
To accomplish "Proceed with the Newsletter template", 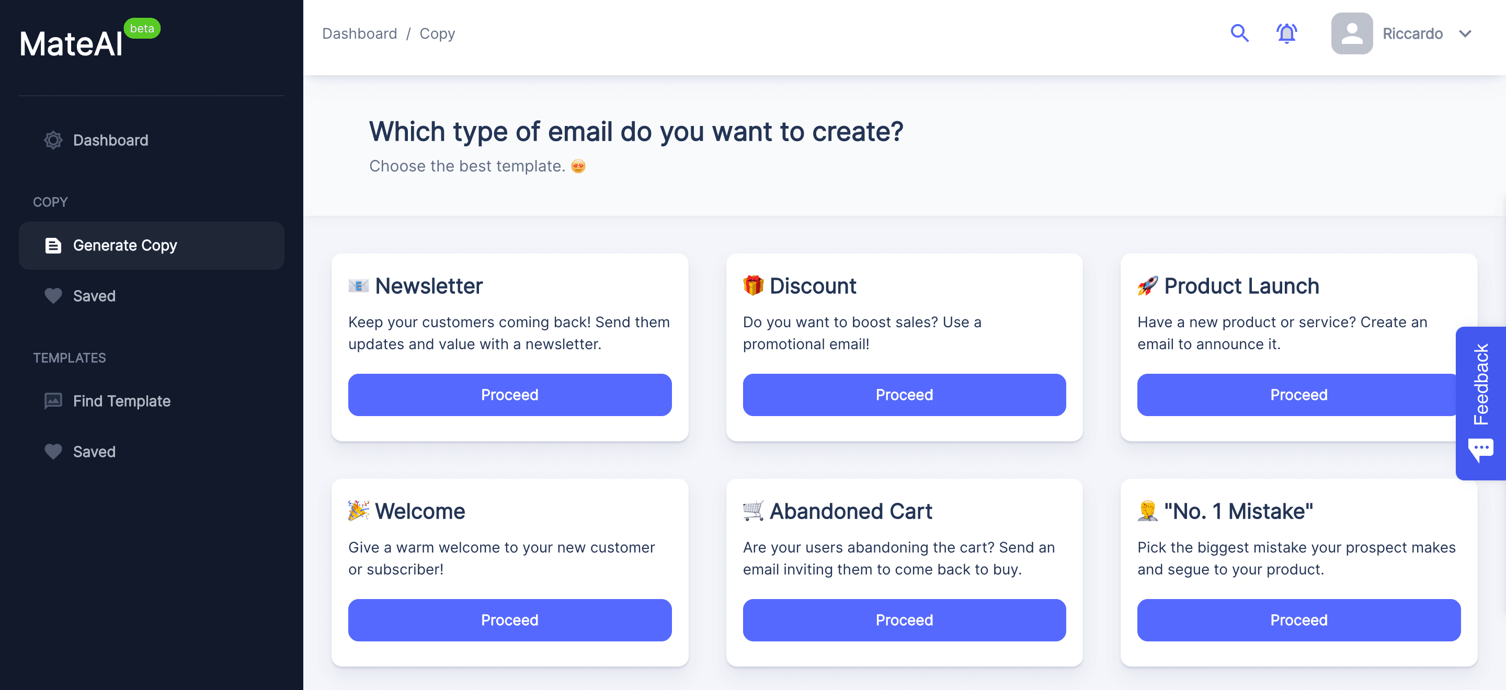I will tap(510, 395).
